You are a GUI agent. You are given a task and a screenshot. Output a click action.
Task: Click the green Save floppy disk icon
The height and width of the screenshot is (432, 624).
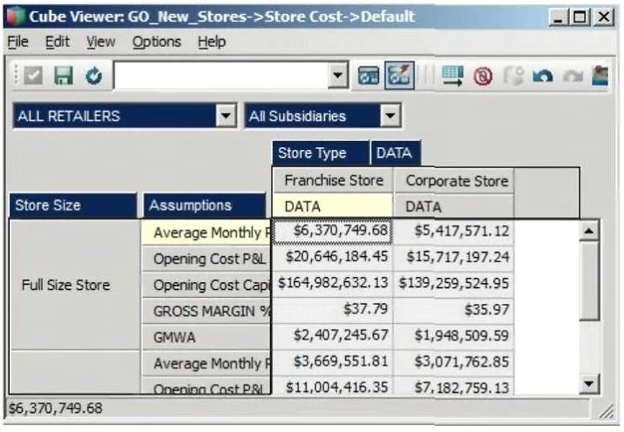(x=64, y=75)
